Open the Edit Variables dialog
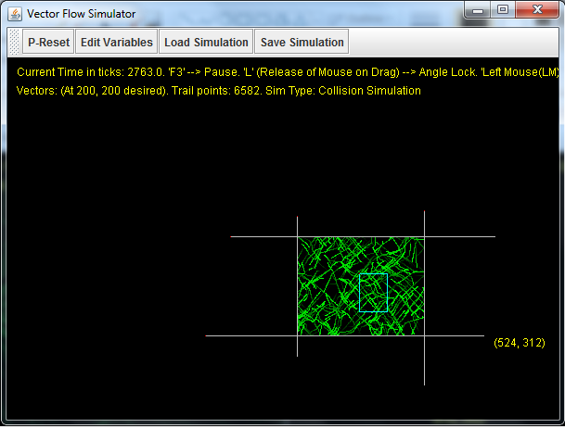 116,42
